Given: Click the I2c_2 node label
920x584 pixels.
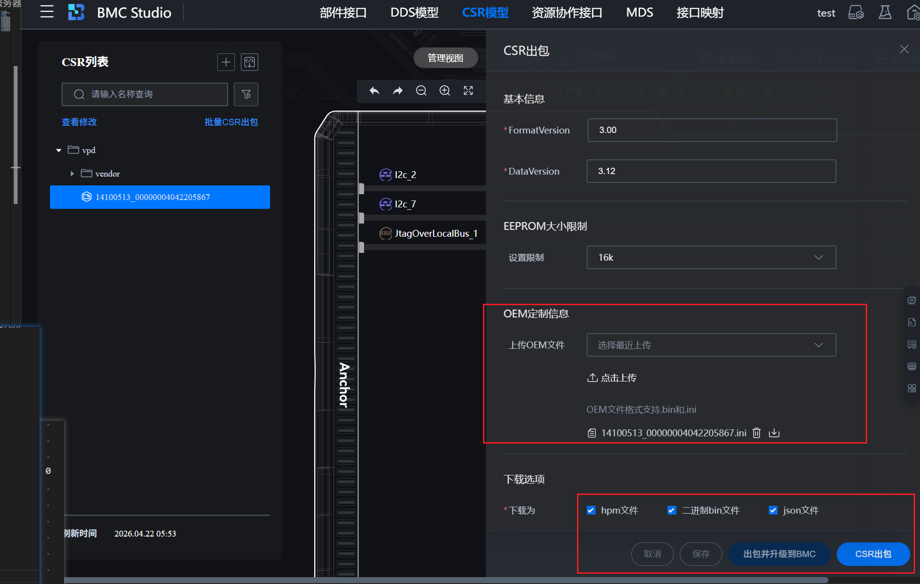Looking at the screenshot, I should pyautogui.click(x=406, y=175).
